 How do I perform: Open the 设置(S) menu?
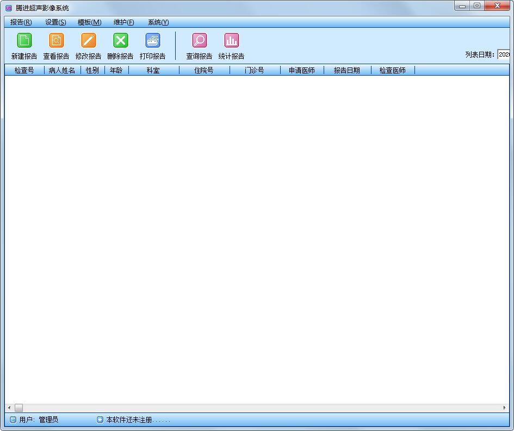55,22
